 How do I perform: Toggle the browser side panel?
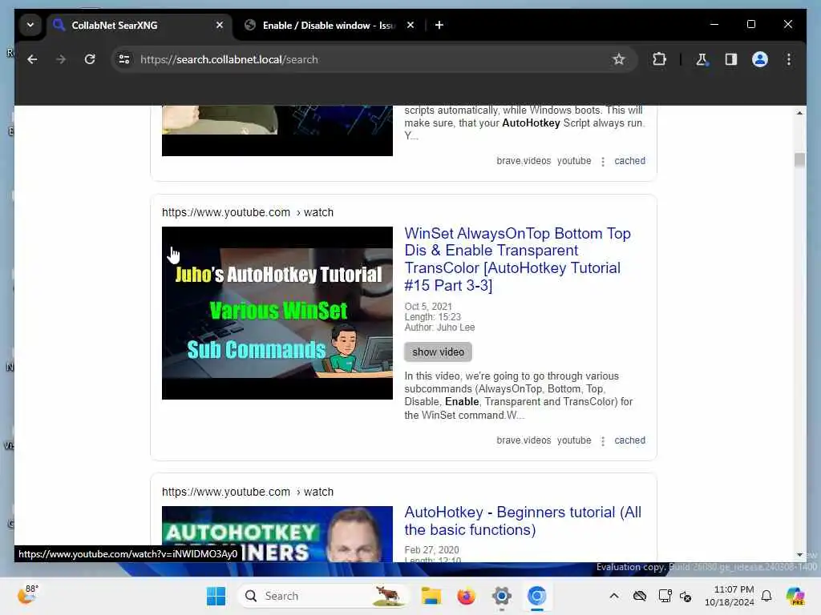tap(731, 59)
